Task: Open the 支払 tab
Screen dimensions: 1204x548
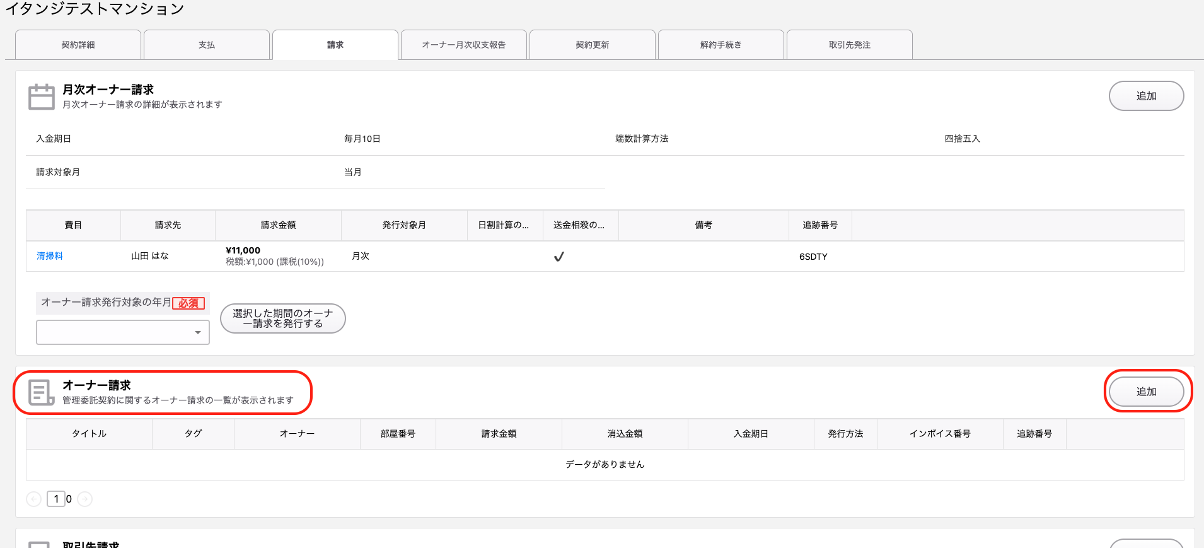Action: point(207,45)
